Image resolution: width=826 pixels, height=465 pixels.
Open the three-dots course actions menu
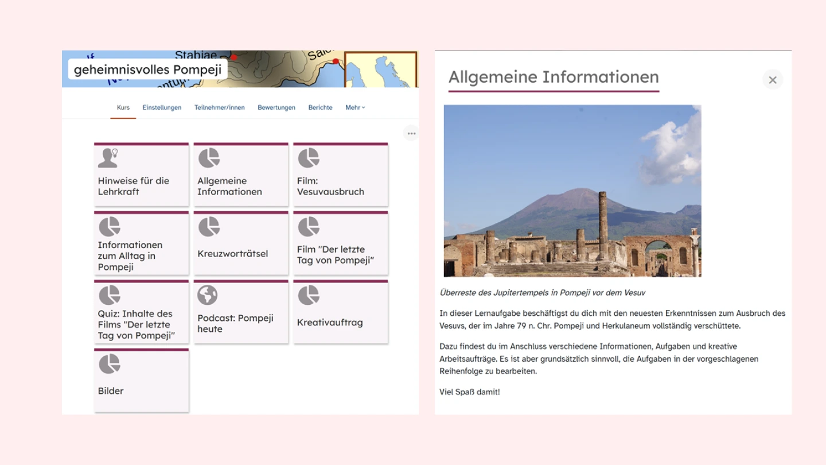(411, 133)
